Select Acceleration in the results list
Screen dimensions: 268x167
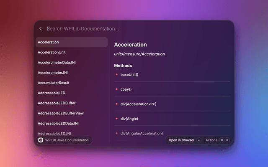(72, 42)
